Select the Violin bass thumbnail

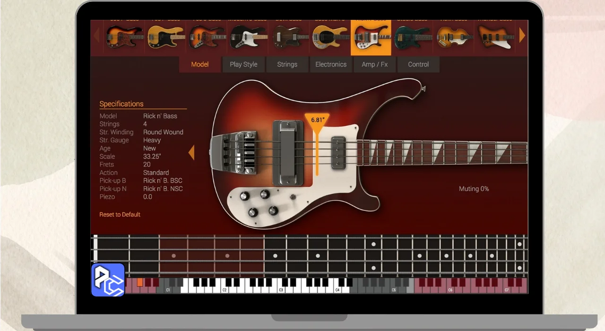[x=454, y=36]
